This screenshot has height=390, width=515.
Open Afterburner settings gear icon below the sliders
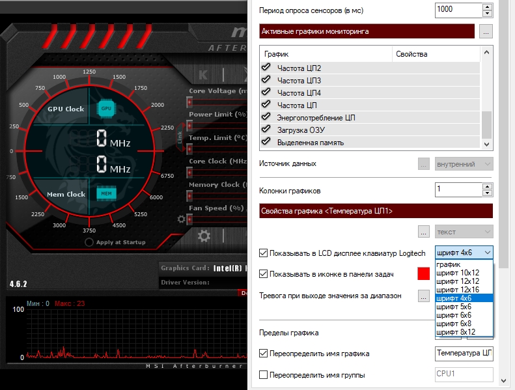204,236
